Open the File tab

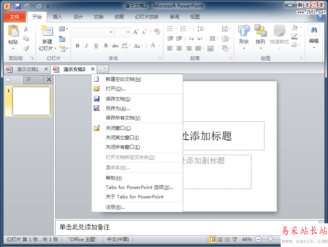coord(15,17)
